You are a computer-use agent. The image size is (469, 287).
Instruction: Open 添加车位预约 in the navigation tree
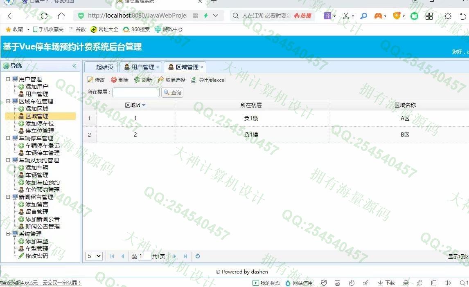42,182
